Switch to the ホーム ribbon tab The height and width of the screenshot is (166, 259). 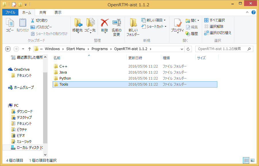27,13
